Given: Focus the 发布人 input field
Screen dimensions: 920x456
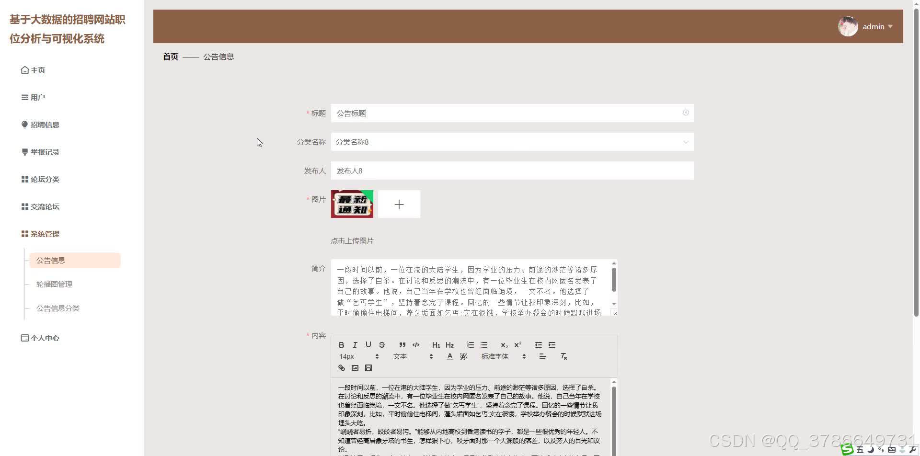Looking at the screenshot, I should [x=512, y=171].
